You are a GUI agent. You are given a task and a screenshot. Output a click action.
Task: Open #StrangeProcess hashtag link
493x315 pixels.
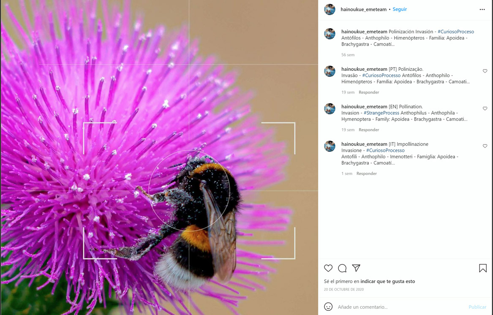pyautogui.click(x=381, y=113)
